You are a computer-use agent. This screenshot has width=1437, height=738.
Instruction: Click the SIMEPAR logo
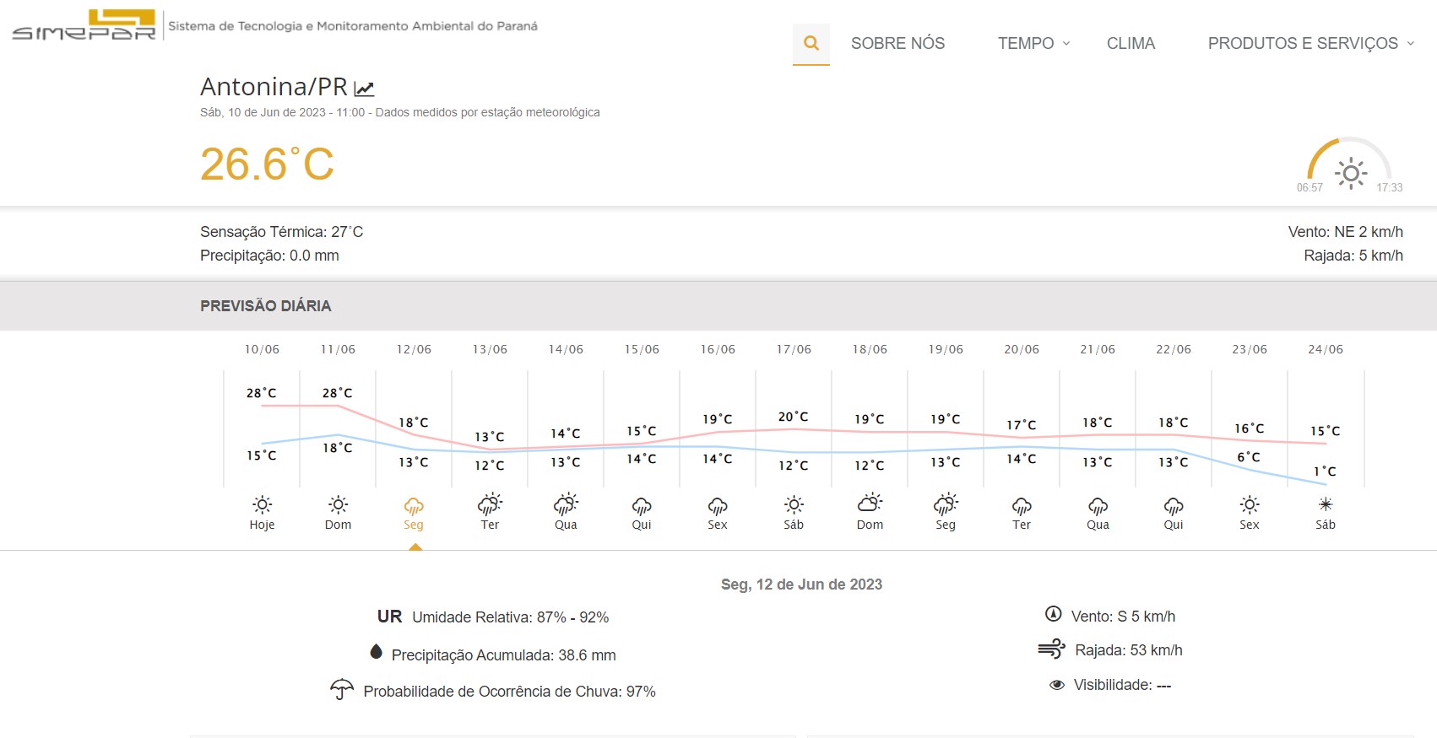84,25
